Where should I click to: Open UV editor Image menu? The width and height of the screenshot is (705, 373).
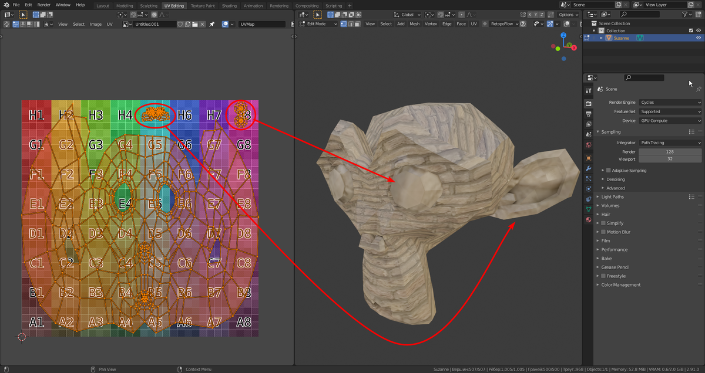click(x=96, y=24)
